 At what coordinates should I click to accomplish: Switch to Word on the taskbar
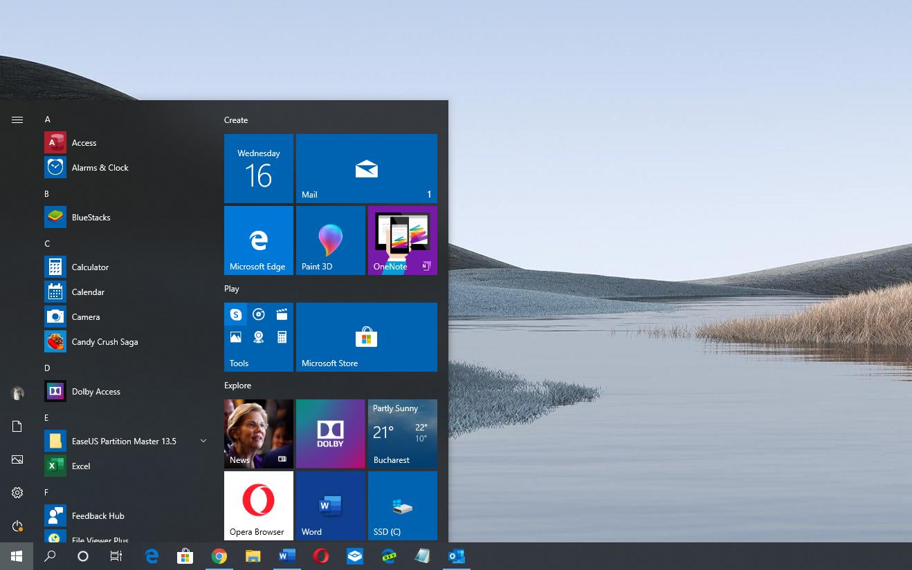(x=286, y=556)
